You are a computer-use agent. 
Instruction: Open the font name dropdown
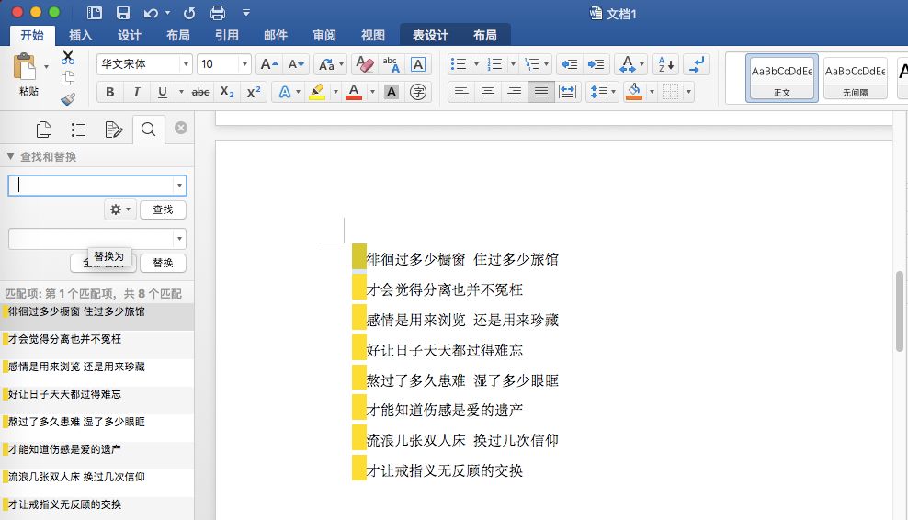pos(186,64)
